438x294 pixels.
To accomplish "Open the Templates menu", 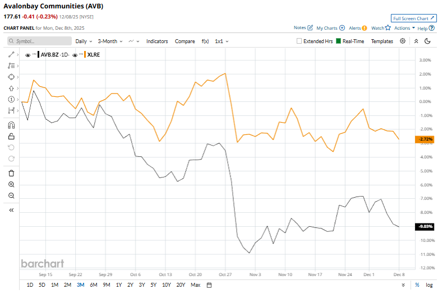I will click(382, 41).
